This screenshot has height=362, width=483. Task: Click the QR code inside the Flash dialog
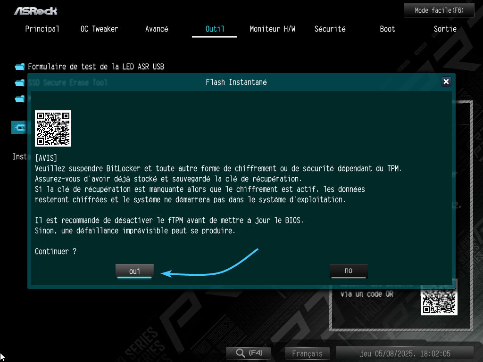click(53, 128)
